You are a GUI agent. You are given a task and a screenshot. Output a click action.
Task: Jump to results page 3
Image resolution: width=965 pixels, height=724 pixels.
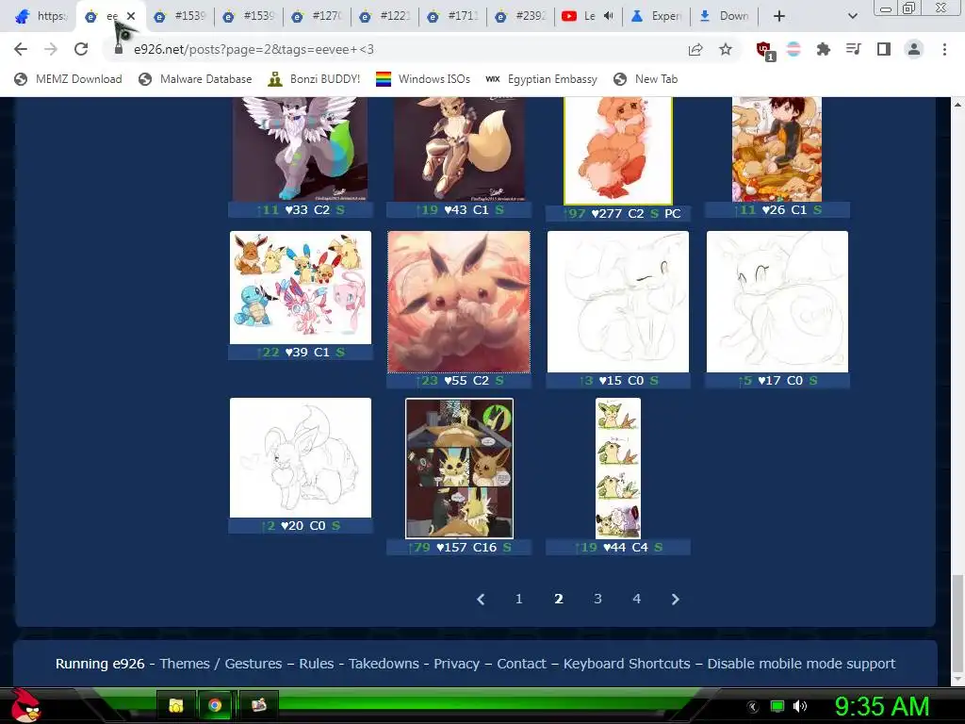click(597, 599)
